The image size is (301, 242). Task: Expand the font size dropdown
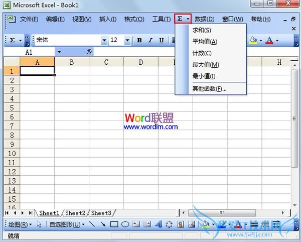tap(127, 40)
